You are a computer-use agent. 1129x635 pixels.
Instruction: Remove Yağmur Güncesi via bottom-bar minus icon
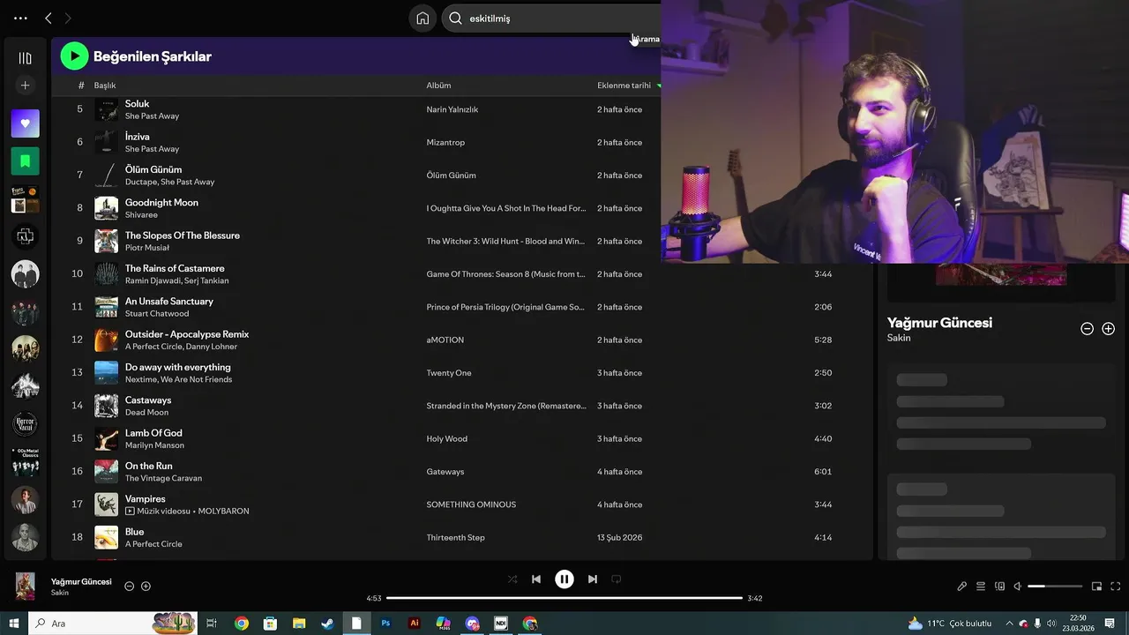tap(129, 586)
